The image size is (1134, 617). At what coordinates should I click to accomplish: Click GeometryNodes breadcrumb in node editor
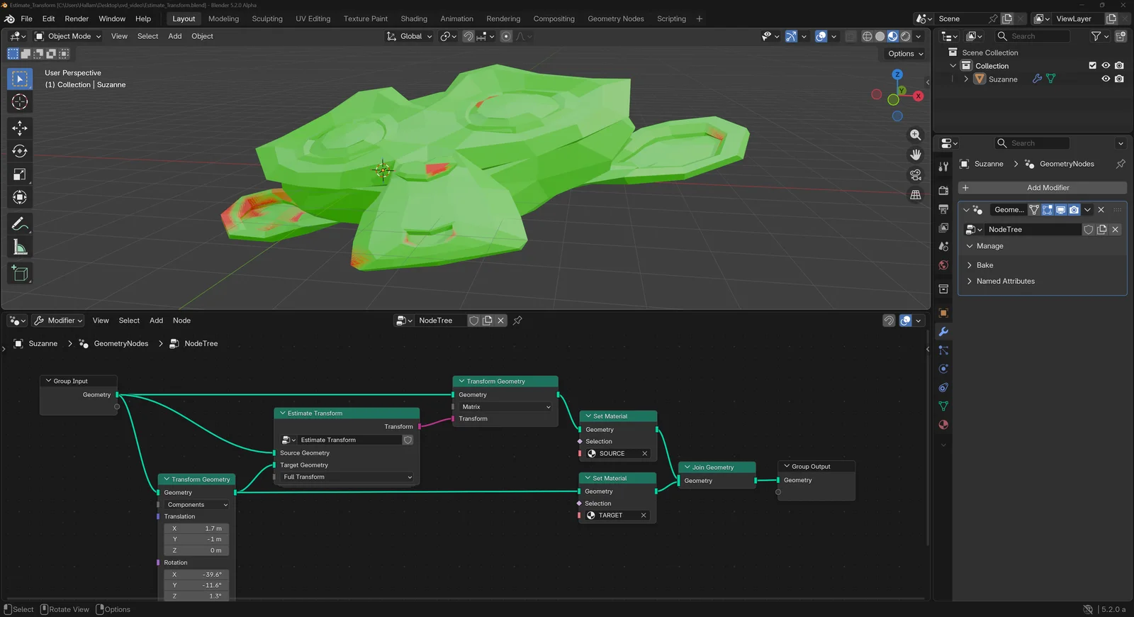tap(121, 343)
